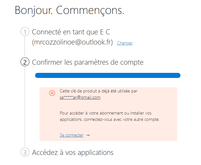
Task: Click the step 3 circle icon
Action: [25, 152]
